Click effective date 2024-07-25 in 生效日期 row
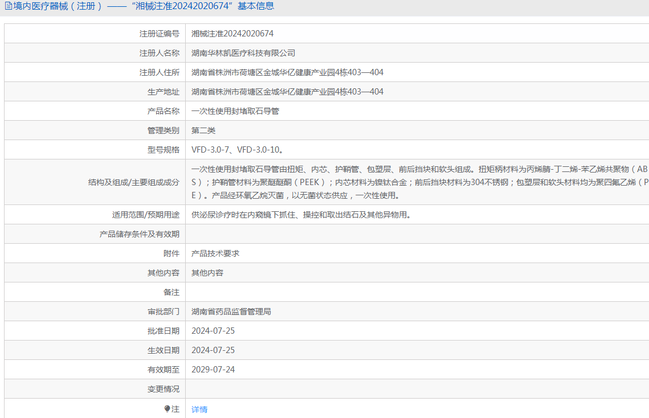649x418 pixels. click(x=213, y=351)
